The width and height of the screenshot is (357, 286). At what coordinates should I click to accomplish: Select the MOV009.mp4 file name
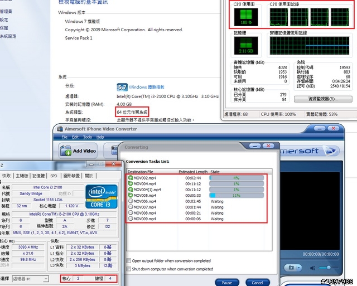coord(145,219)
